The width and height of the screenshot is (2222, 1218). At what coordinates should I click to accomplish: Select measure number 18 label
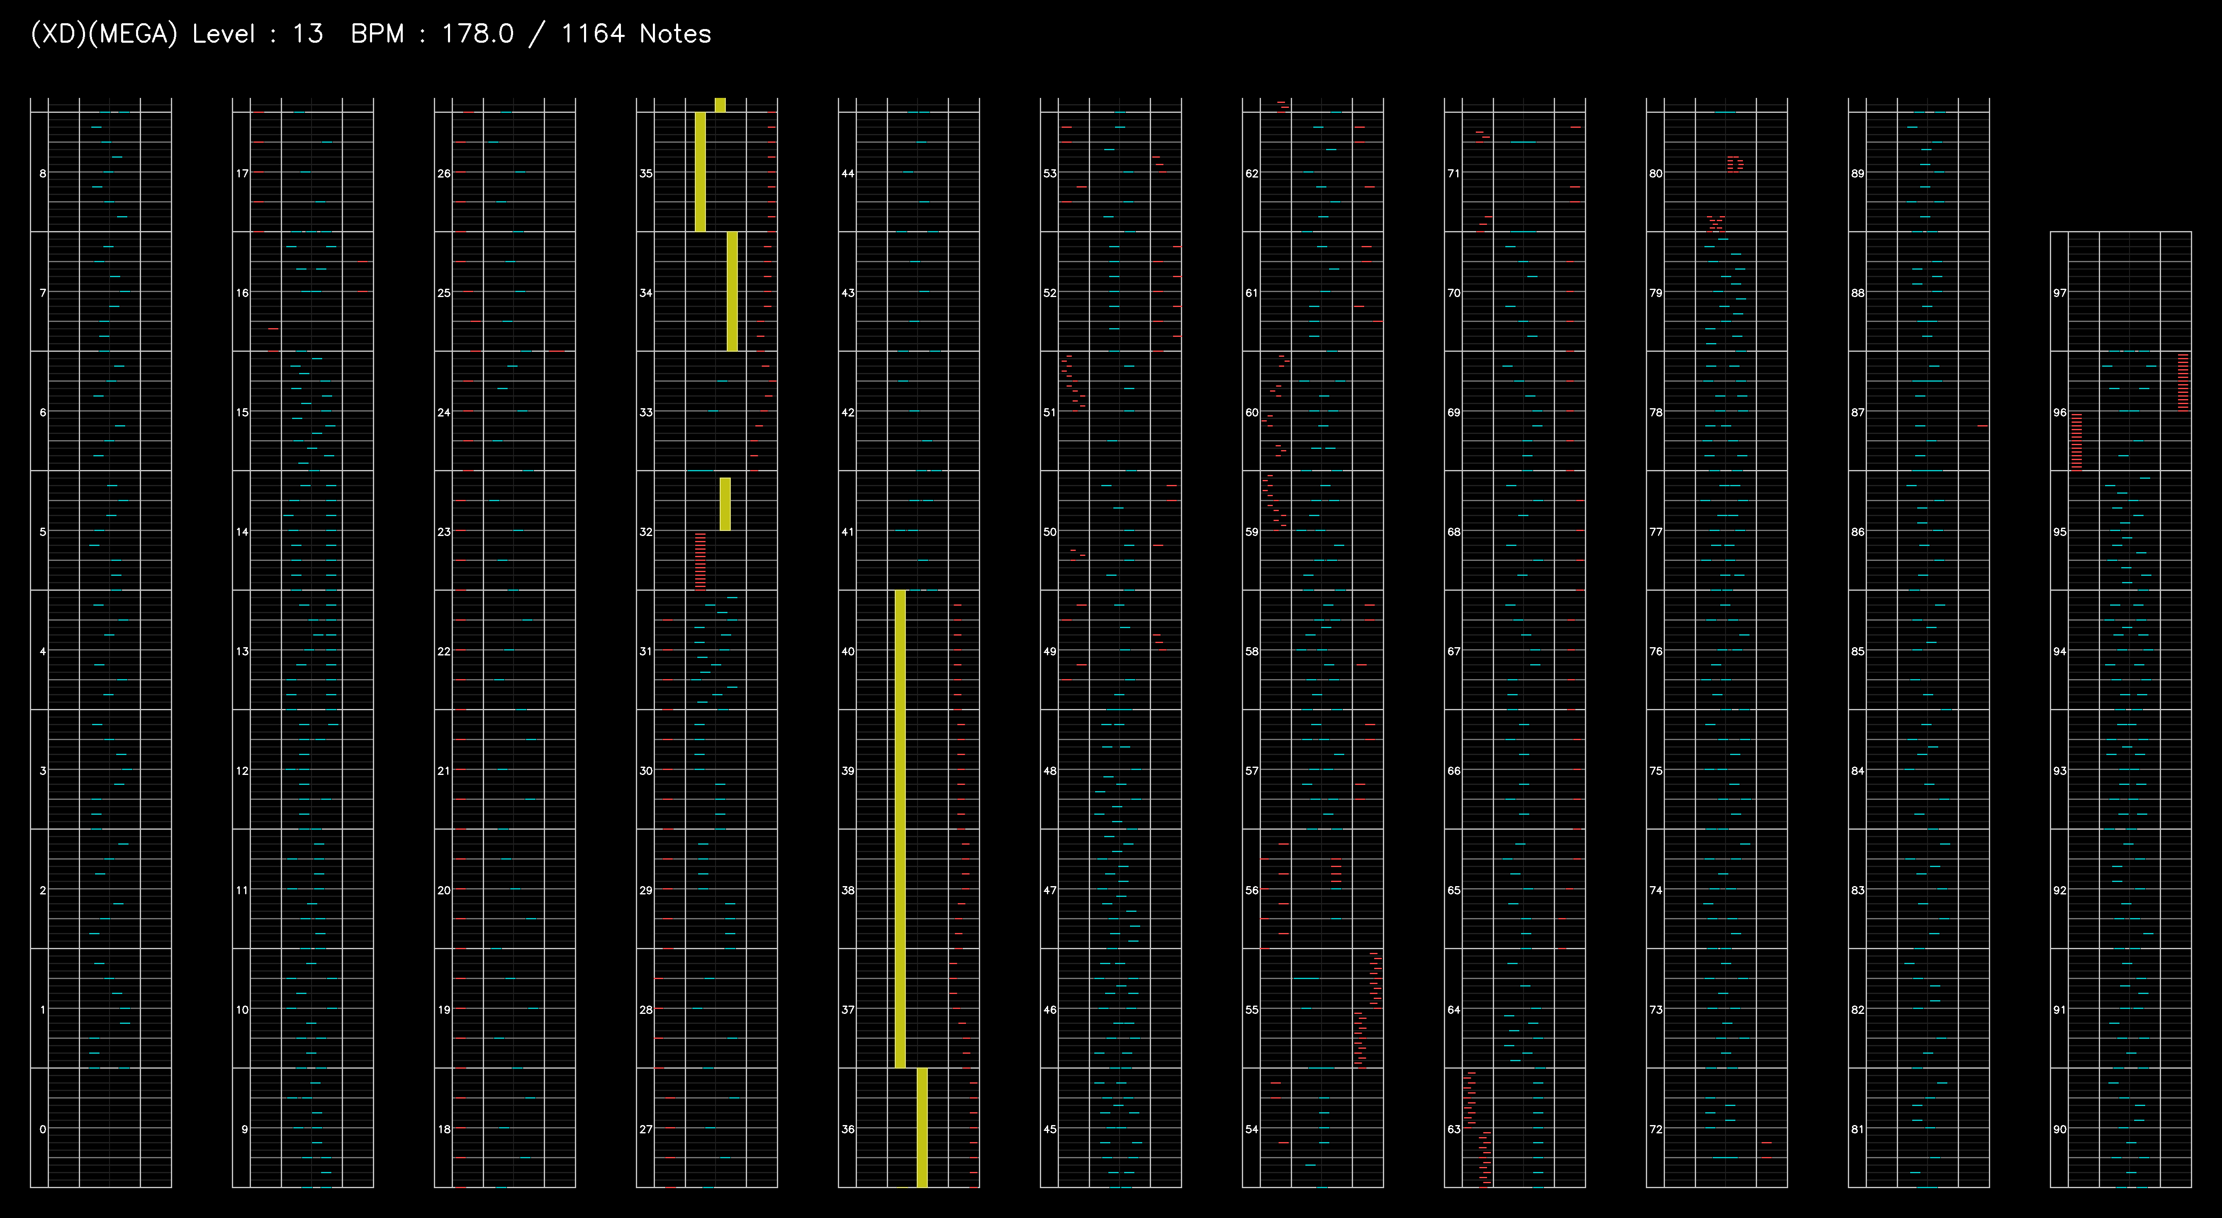pos(444,1129)
